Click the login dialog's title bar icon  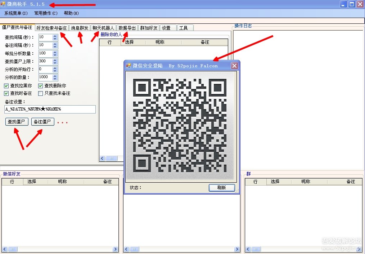pos(128,66)
